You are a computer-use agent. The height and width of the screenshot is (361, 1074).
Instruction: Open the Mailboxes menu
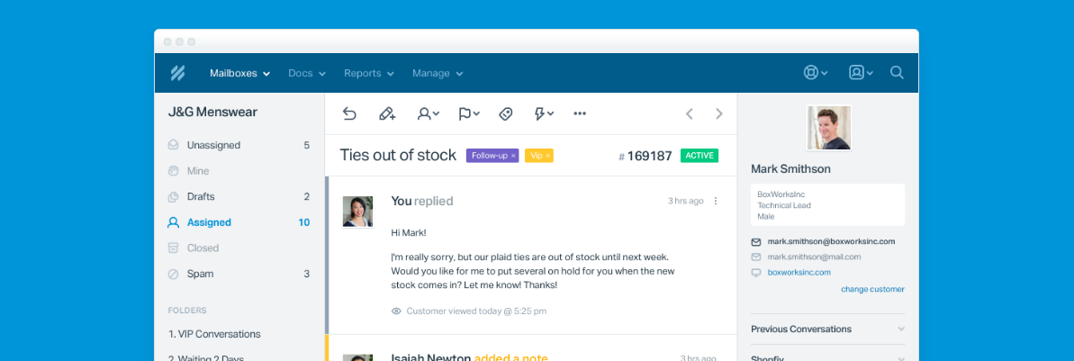point(239,73)
